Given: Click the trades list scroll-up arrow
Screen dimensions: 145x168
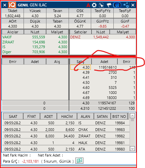Looking at the screenshot, I should pos(132,116).
